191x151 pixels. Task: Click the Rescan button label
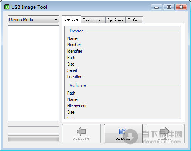(123, 138)
